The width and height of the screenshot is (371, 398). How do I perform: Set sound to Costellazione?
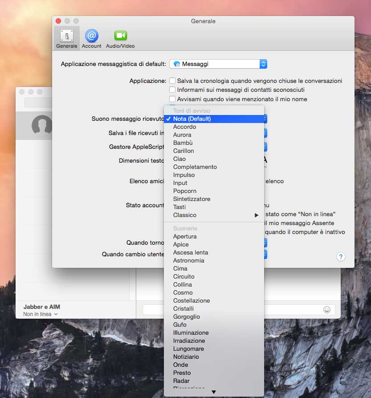214,300
